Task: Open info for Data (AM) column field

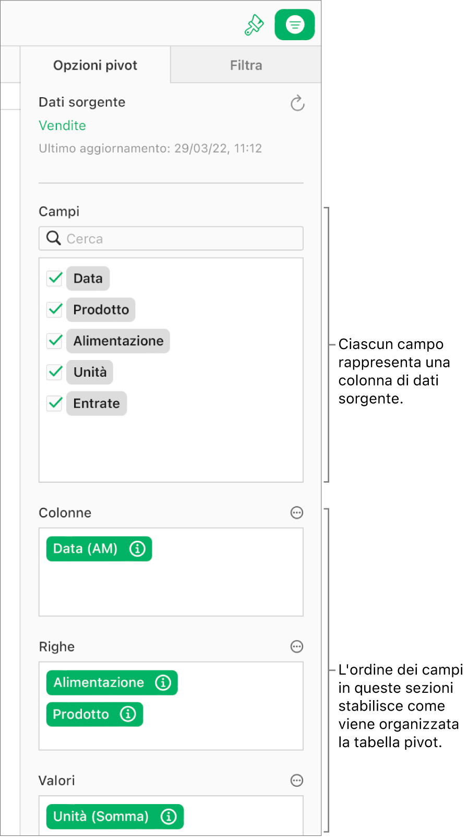Action: point(137,549)
